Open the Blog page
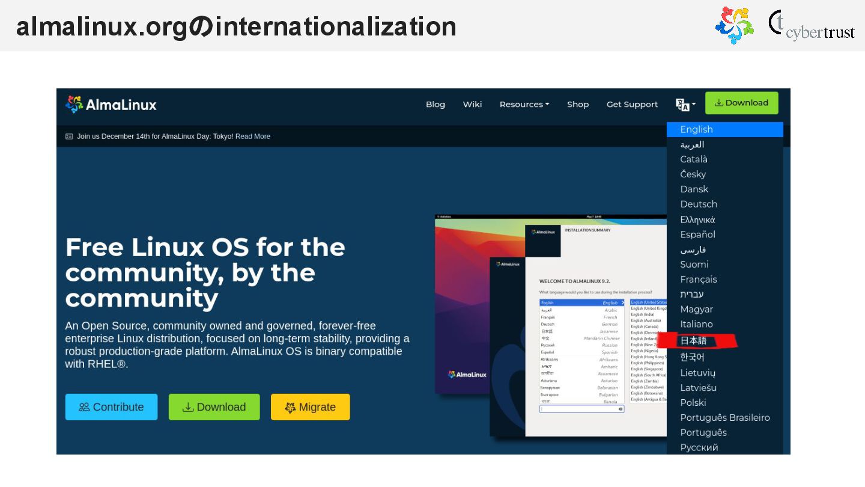865x487 pixels. click(436, 105)
